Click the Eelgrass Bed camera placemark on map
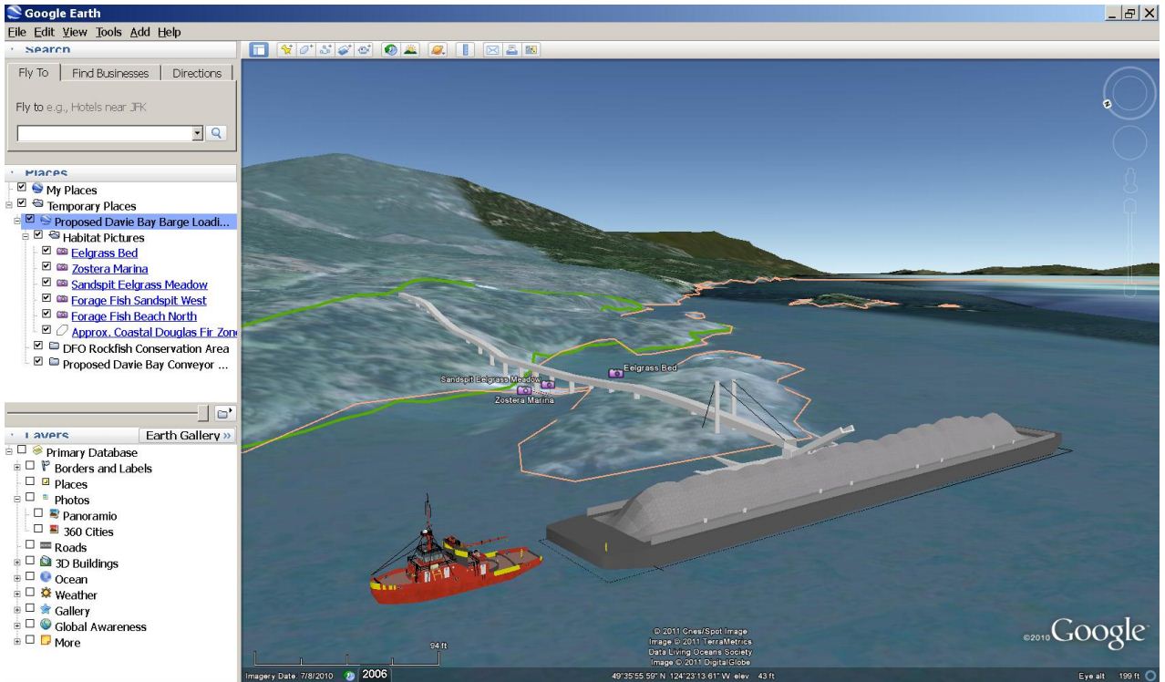The image size is (1165, 682). [x=615, y=372]
